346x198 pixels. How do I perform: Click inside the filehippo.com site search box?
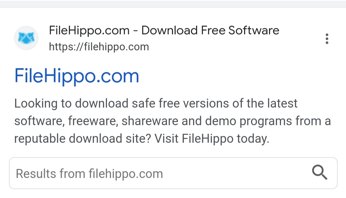[x=173, y=173]
